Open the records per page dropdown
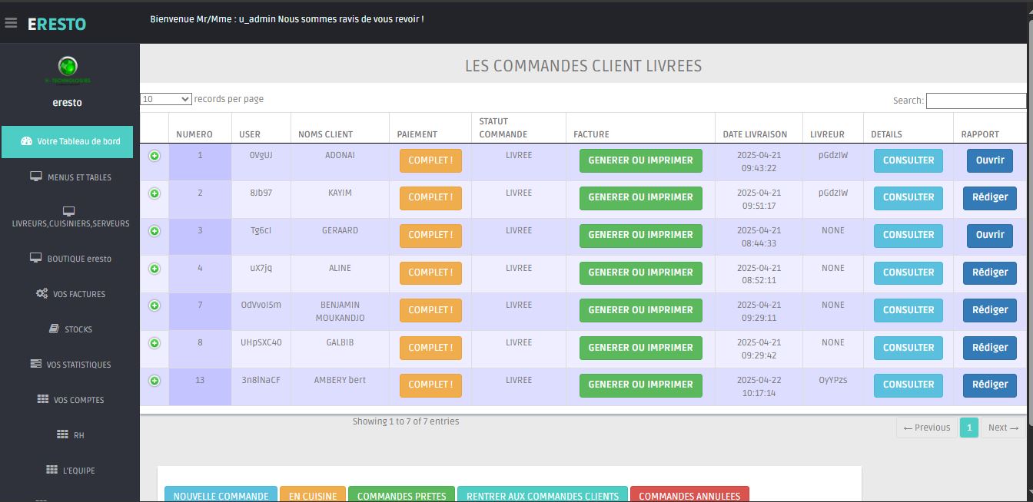The height and width of the screenshot is (502, 1033). click(166, 99)
